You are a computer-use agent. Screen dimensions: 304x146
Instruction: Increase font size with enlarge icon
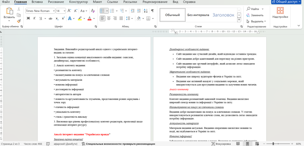69,11
